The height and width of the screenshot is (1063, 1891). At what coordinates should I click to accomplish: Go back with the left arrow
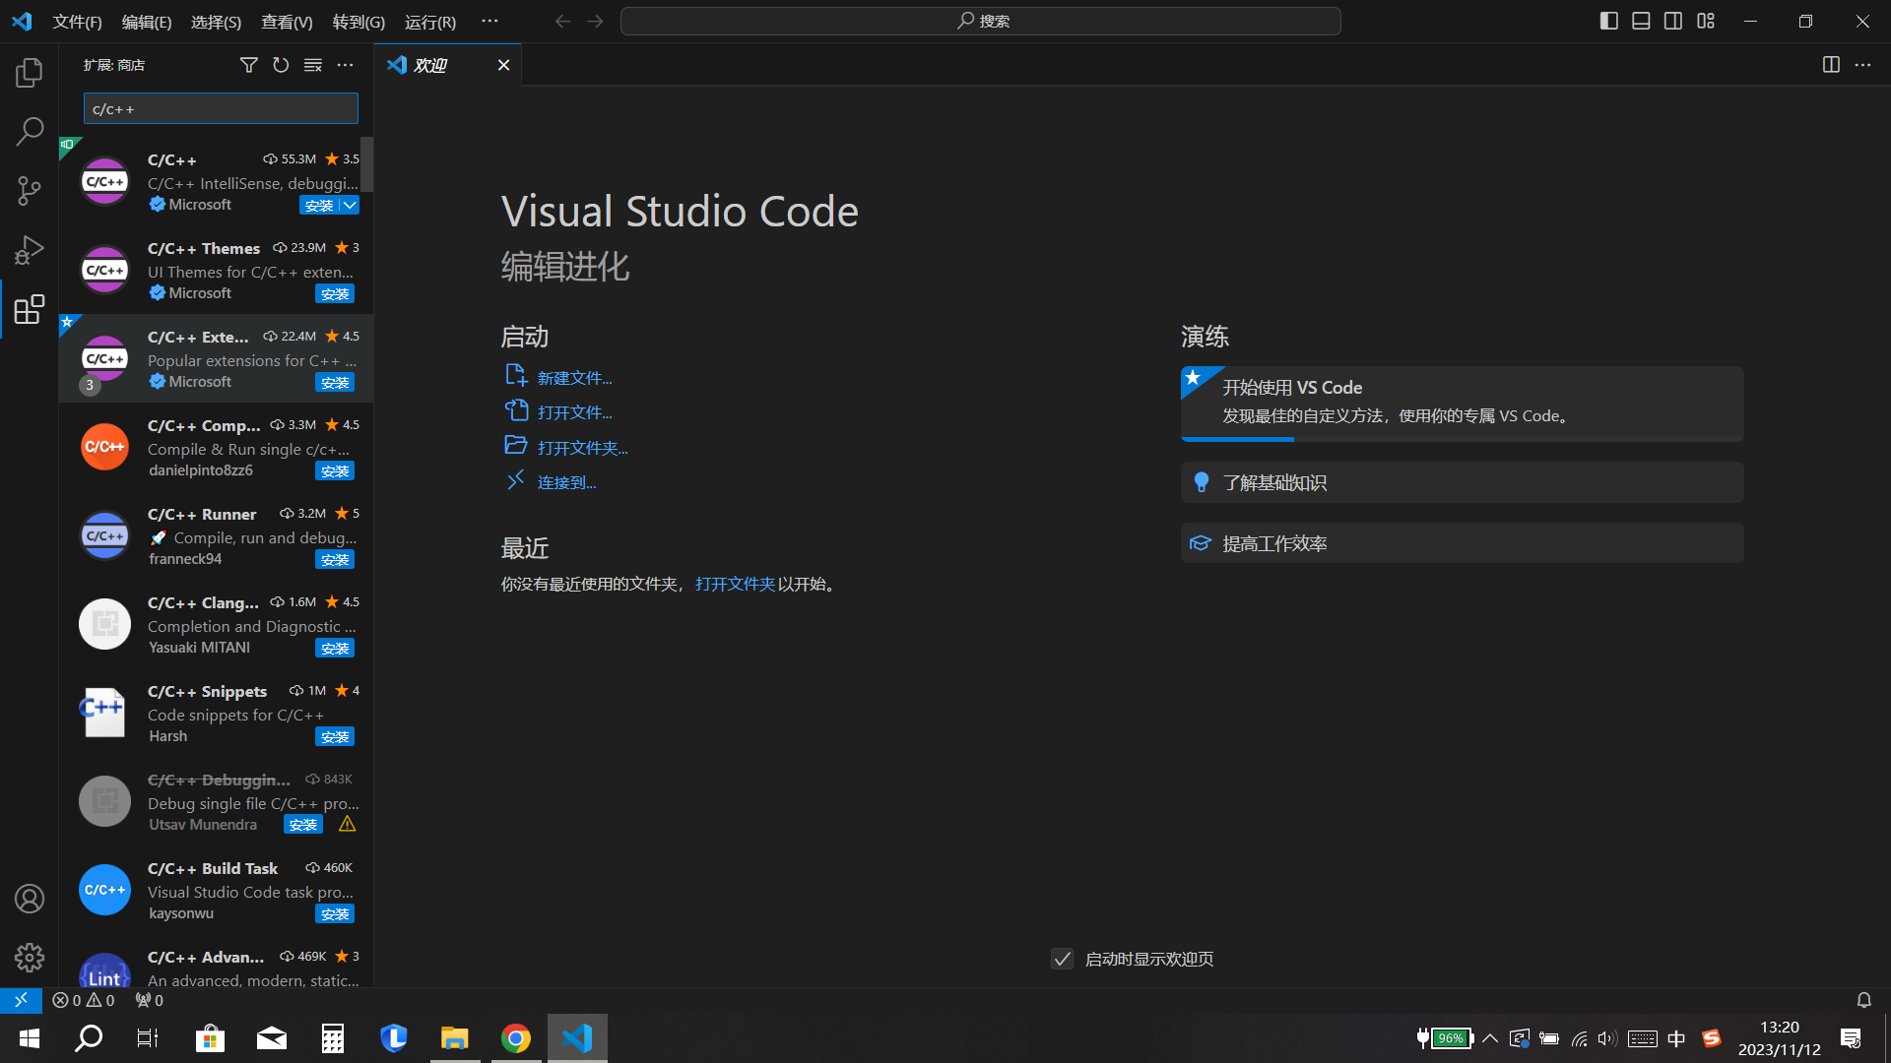pos(562,21)
